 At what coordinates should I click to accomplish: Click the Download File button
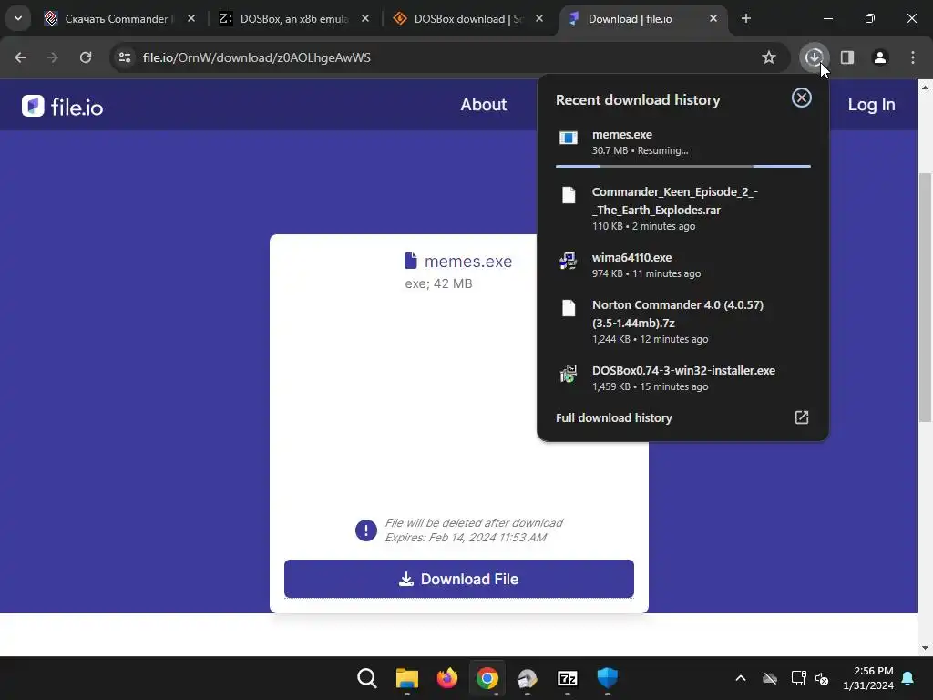point(459,579)
